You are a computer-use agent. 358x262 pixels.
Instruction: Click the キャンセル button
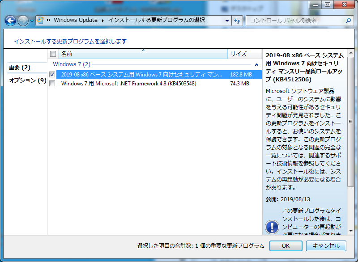tap(326, 246)
